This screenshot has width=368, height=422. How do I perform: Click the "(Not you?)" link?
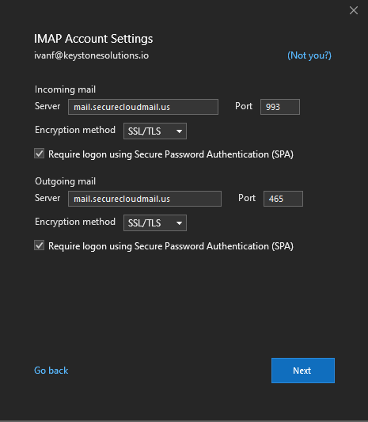[x=309, y=55]
